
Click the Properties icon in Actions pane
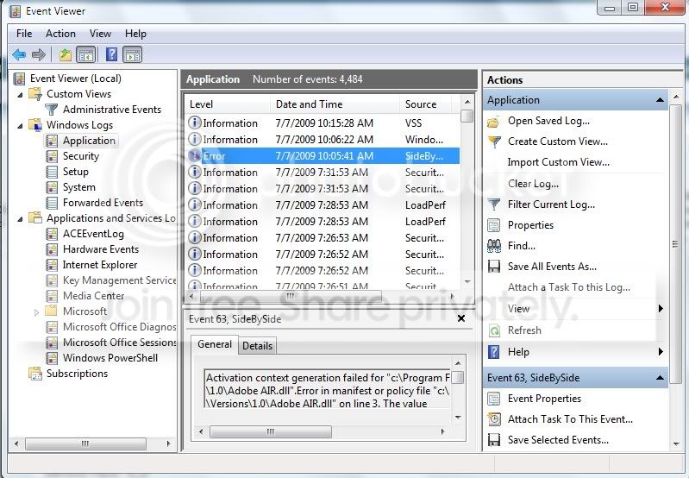(x=494, y=225)
